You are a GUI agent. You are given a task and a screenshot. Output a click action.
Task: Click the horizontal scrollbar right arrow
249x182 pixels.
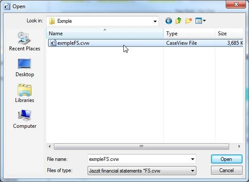239,146
